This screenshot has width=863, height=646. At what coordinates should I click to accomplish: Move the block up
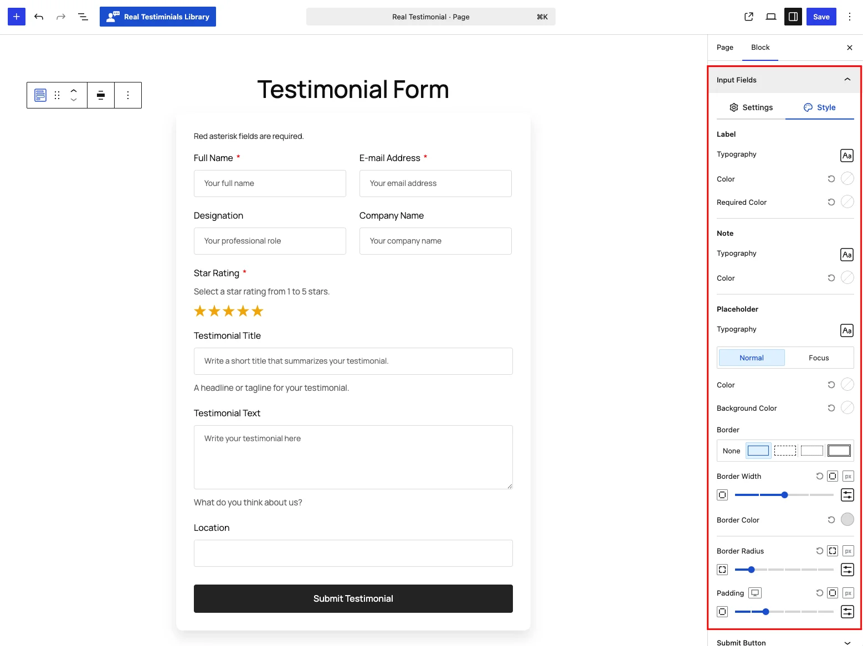coord(74,90)
